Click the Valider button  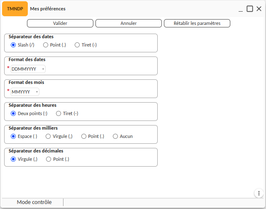click(x=61, y=23)
